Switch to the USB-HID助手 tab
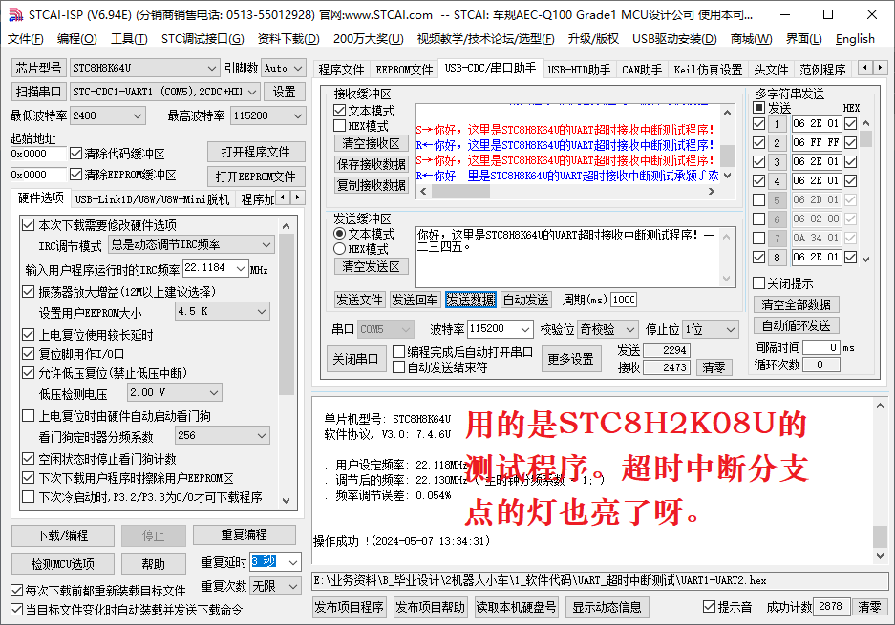 point(579,70)
